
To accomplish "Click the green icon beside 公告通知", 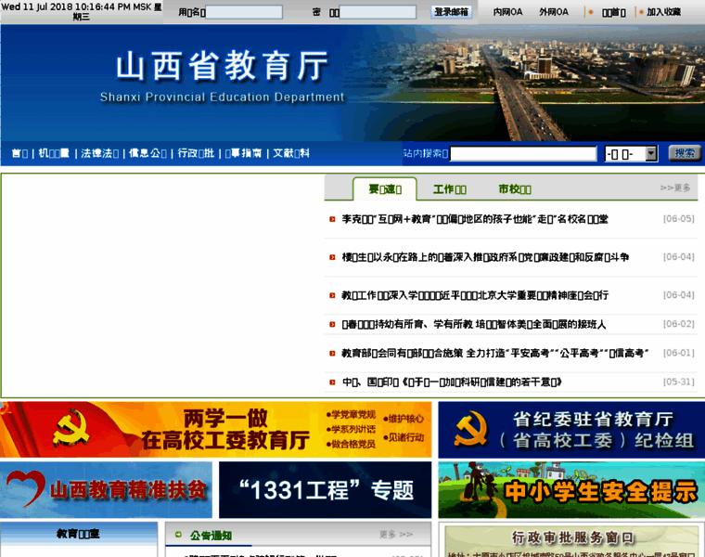I will 178,535.
